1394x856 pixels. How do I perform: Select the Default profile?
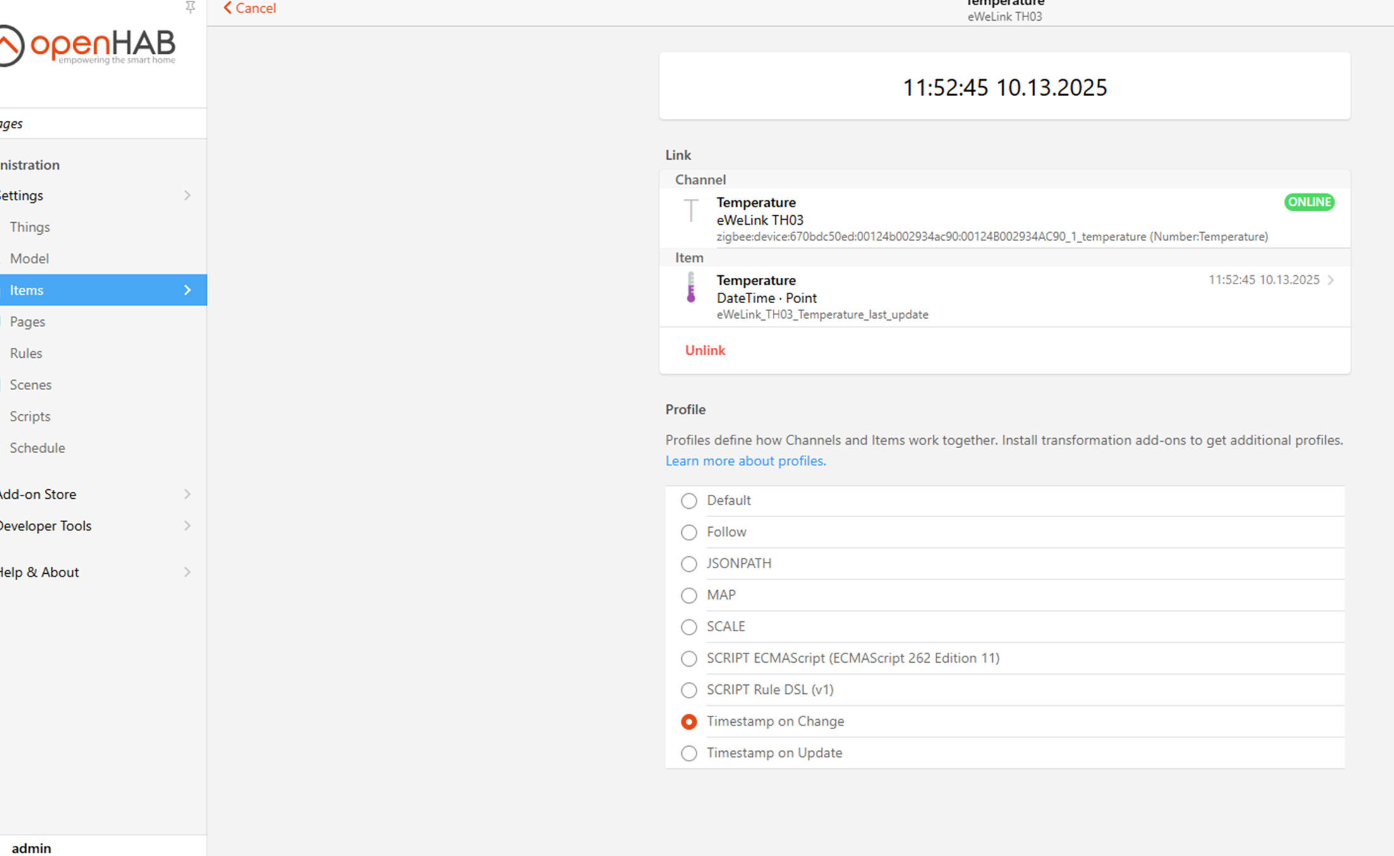689,501
